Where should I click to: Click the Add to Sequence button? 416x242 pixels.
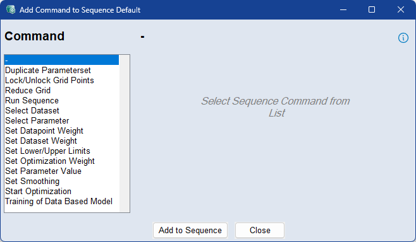(x=190, y=230)
